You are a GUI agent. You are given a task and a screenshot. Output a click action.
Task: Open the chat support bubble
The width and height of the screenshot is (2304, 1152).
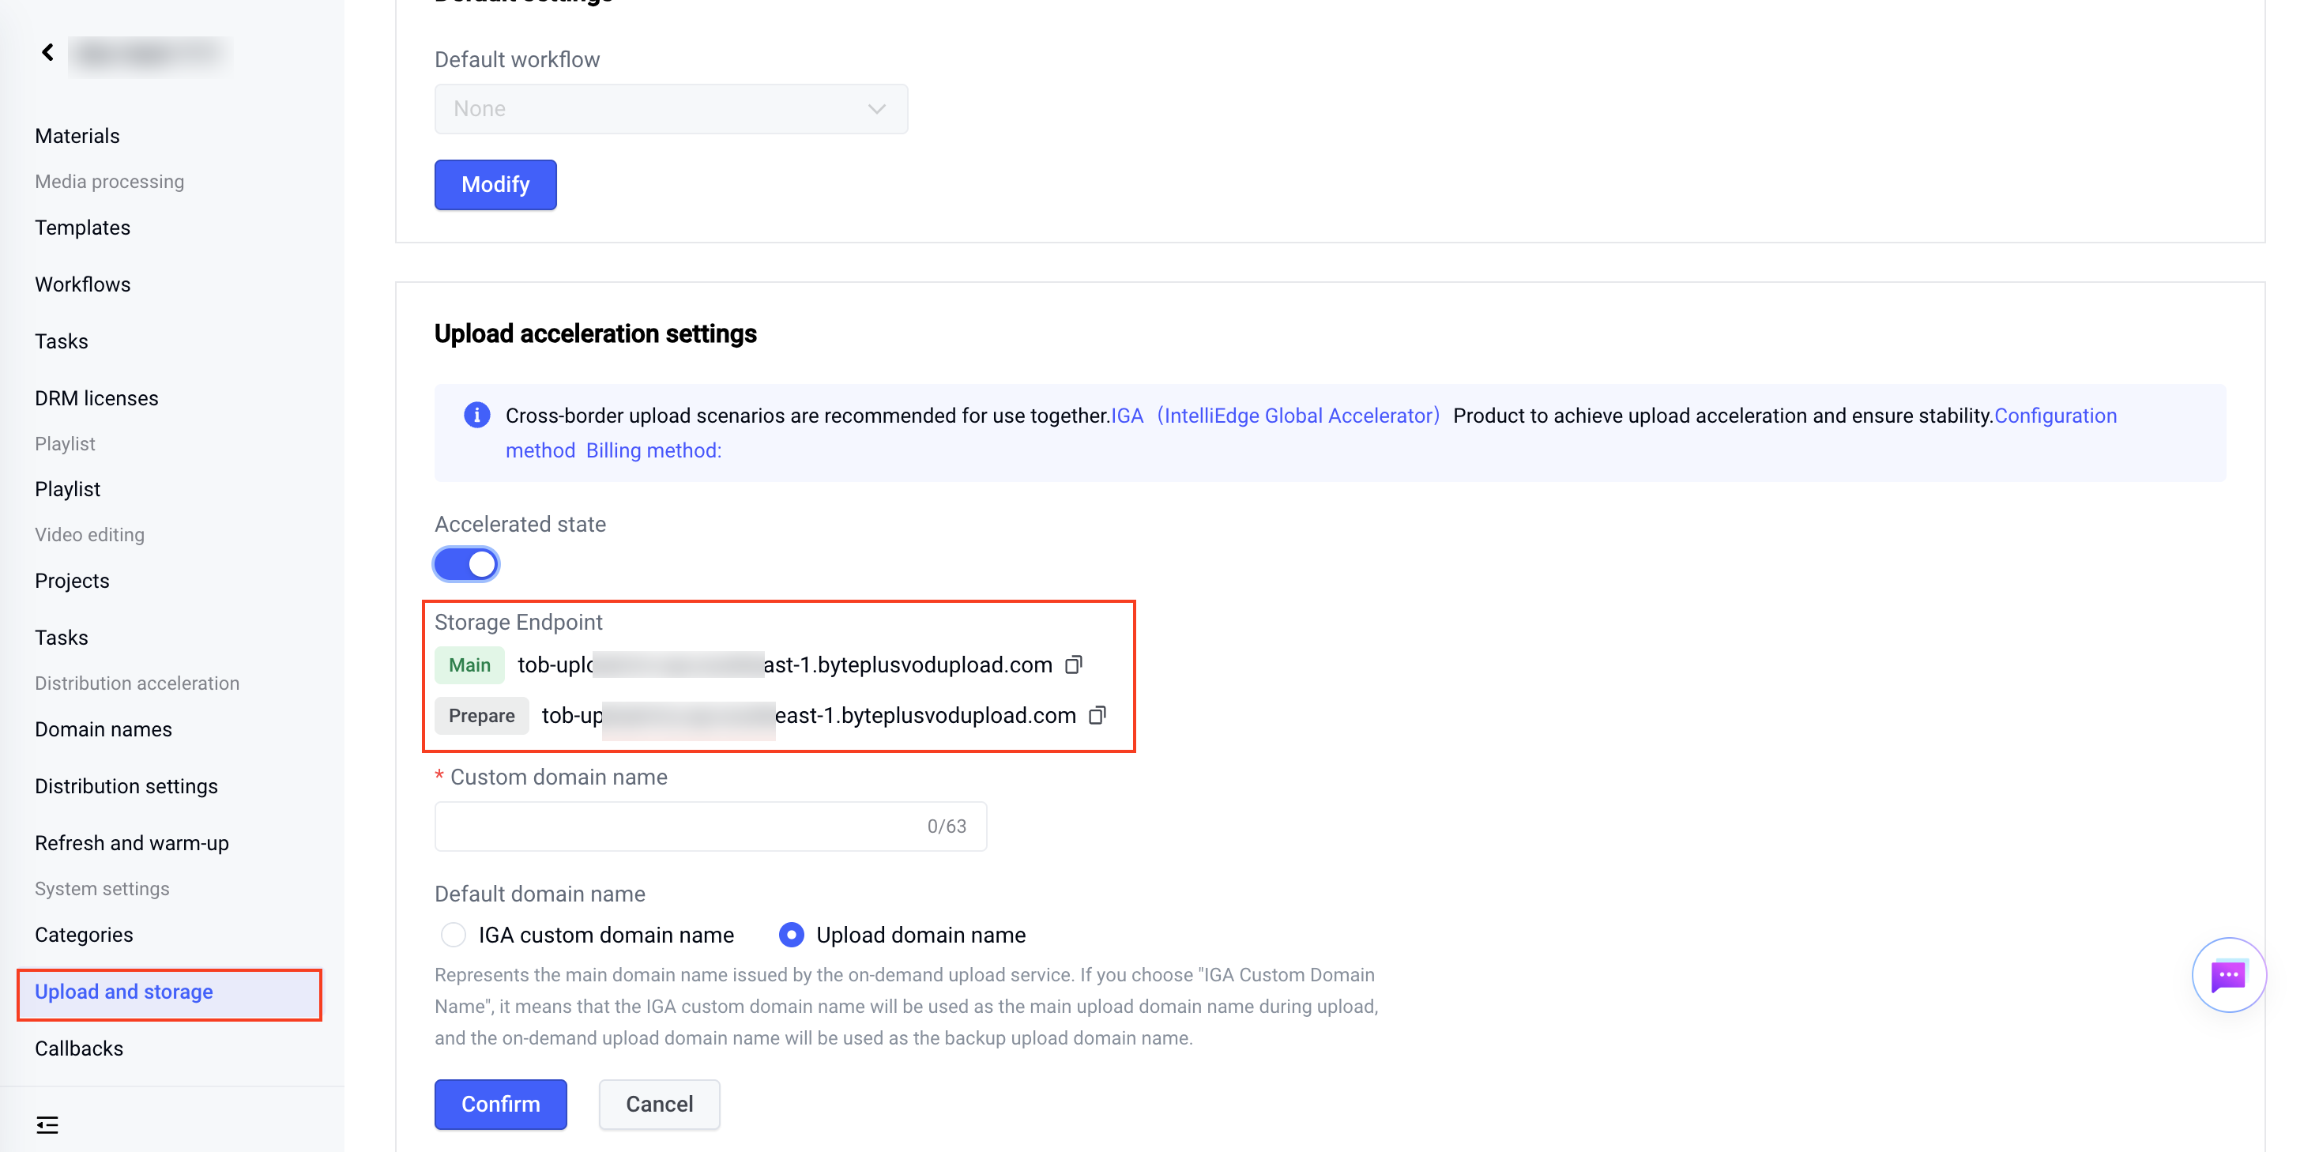point(2228,975)
